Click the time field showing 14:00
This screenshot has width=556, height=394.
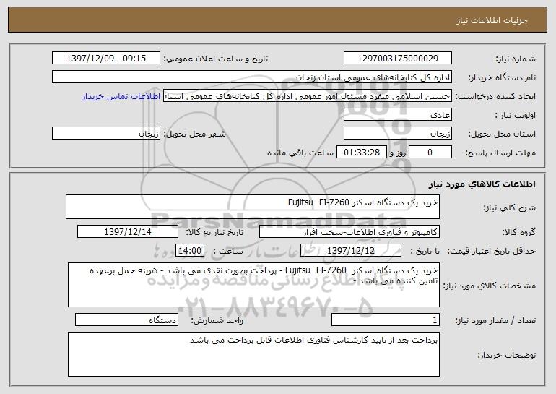click(190, 251)
